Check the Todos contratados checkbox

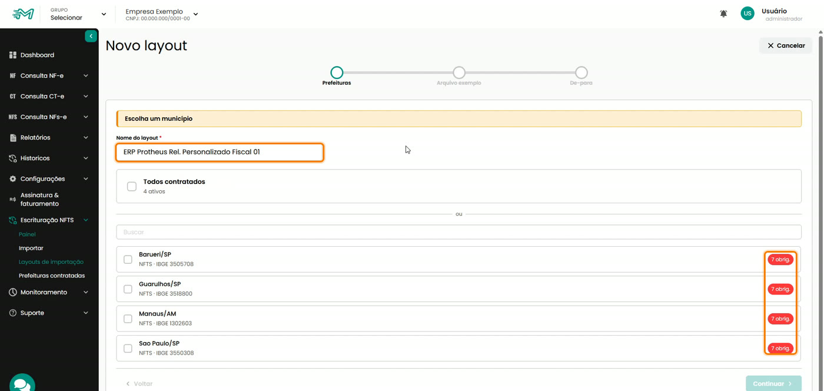point(132,186)
